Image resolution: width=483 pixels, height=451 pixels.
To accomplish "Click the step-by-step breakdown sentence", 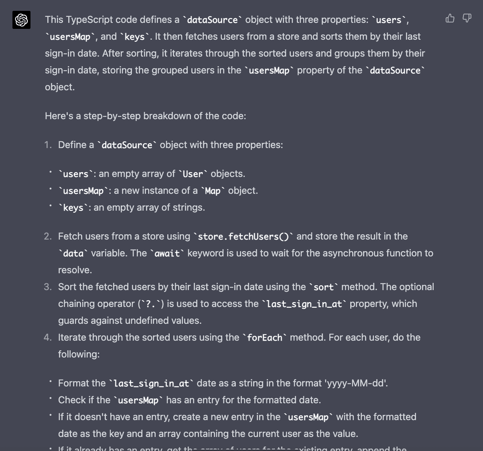I will point(146,116).
